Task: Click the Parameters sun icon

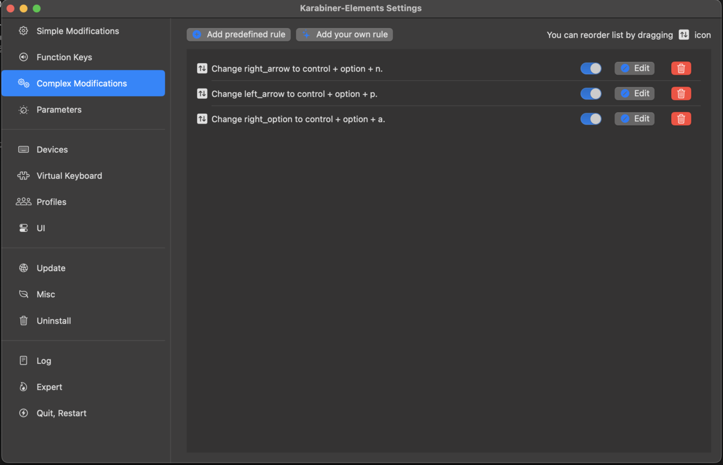Action: (23, 110)
